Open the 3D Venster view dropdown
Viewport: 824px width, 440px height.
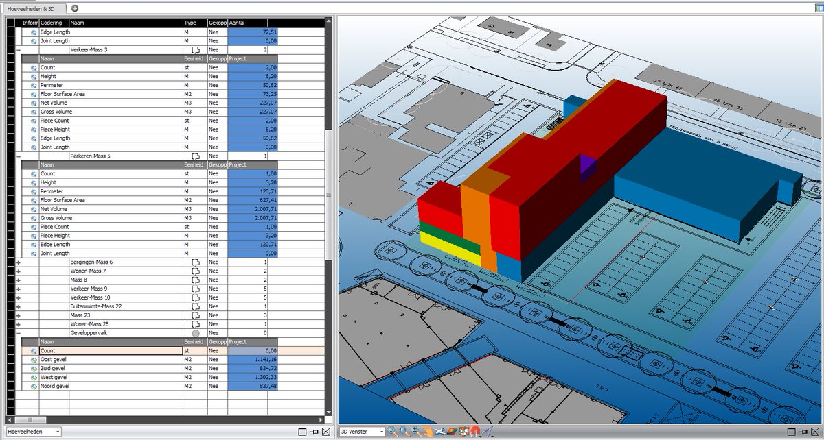pyautogui.click(x=381, y=432)
